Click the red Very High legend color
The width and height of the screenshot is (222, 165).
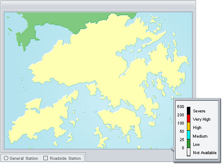click(189, 119)
